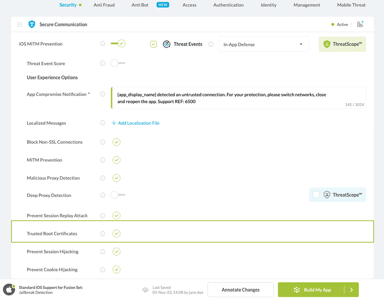This screenshot has height=299, width=384.
Task: Click the Threat Events radar icon
Action: [167, 44]
